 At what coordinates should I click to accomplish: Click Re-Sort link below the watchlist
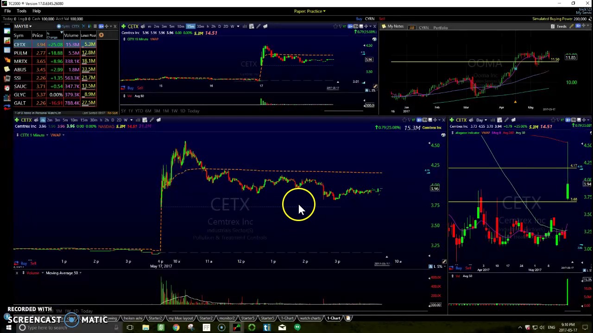tap(112, 113)
